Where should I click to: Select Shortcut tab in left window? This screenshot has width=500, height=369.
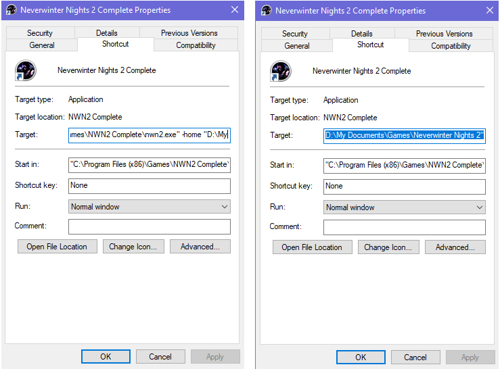(x=116, y=44)
